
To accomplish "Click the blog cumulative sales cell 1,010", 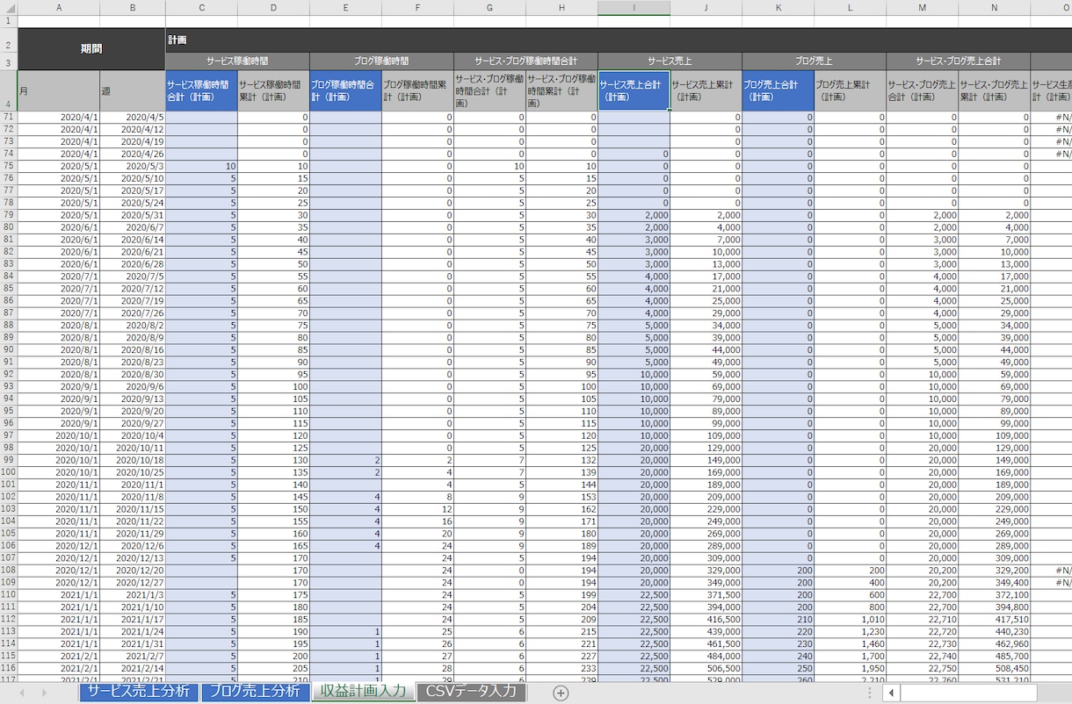I will (850, 619).
